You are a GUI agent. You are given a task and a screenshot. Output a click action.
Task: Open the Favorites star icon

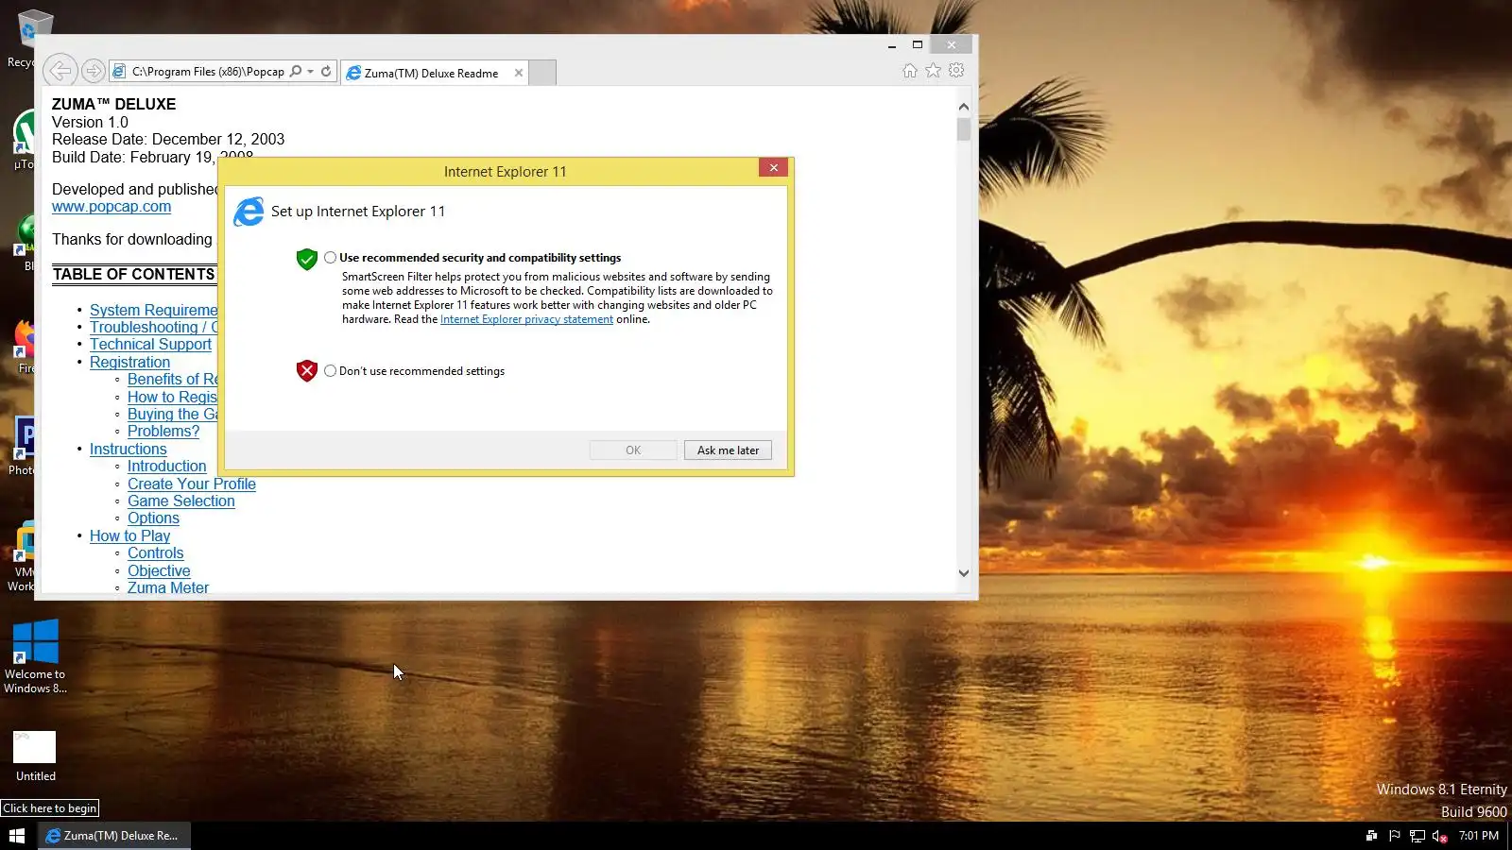point(933,71)
